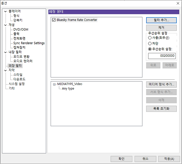Close the 옵션 dialog window
The width and height of the screenshot is (182, 164).
pyautogui.click(x=178, y=3)
